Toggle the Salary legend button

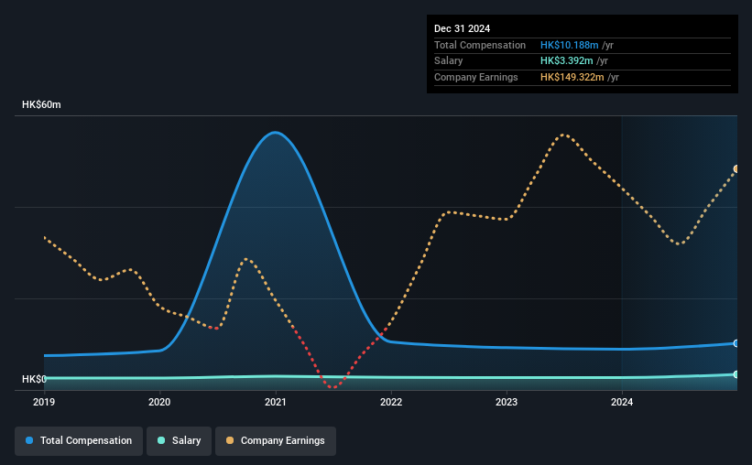pyautogui.click(x=179, y=441)
